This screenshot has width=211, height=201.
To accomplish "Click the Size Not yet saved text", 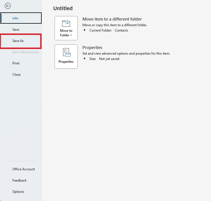I will point(104,59).
